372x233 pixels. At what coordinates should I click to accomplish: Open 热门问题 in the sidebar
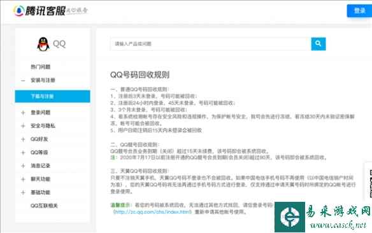pyautogui.click(x=41, y=67)
